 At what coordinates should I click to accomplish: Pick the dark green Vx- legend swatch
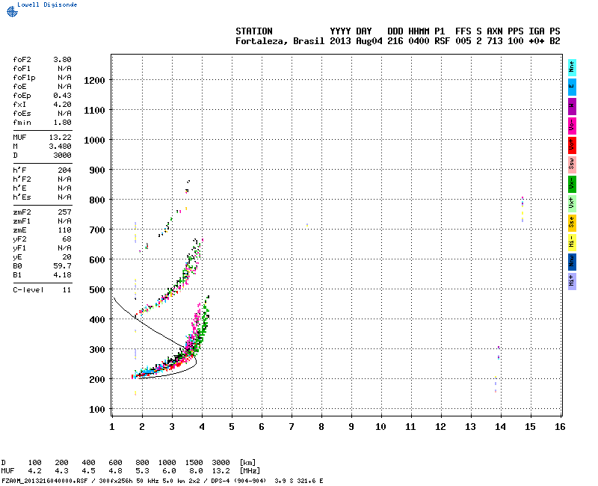[x=572, y=184]
